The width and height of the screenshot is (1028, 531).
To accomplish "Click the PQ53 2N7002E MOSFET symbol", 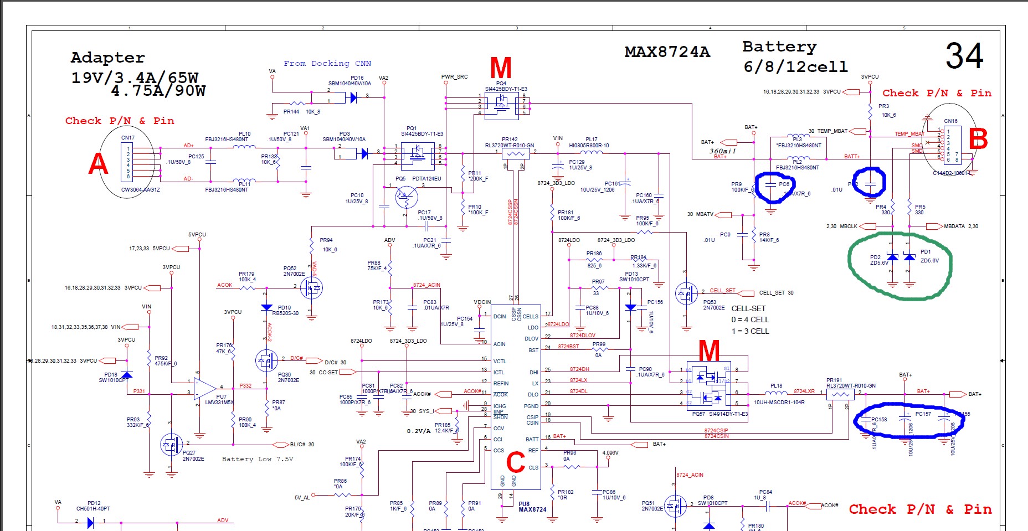I will pyautogui.click(x=686, y=293).
